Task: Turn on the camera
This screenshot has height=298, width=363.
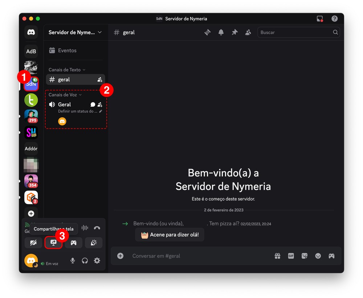Action: (33, 242)
